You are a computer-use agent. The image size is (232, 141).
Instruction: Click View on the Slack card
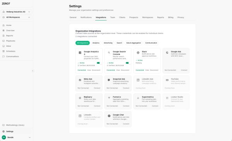147,70
